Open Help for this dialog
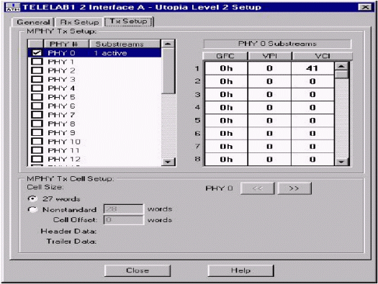378x284 pixels. (x=240, y=270)
